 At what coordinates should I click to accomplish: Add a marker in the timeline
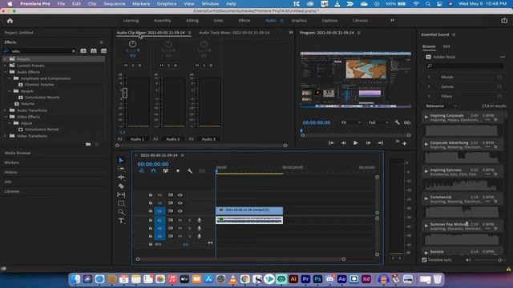178,170
